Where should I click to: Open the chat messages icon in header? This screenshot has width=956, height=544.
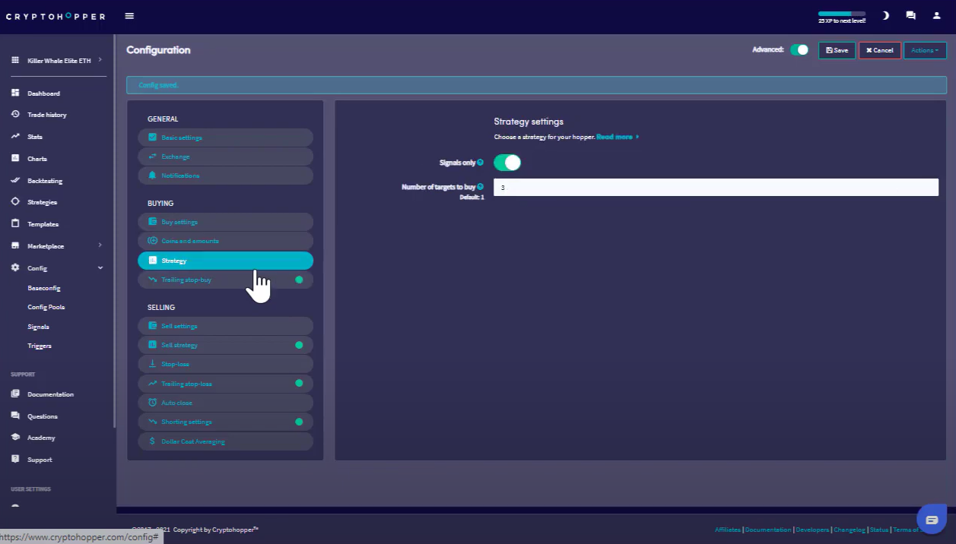[x=910, y=15]
